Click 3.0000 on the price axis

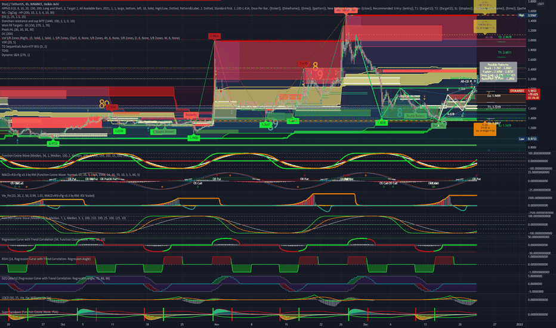click(532, 41)
